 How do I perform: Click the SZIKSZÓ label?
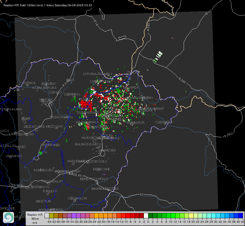(x=55, y=92)
